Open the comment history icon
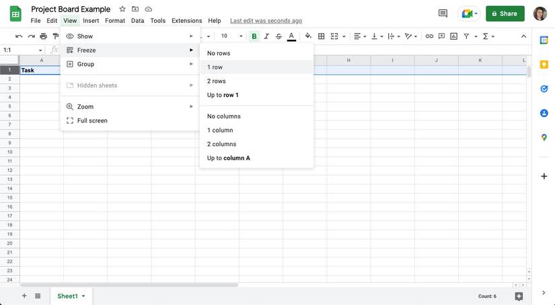Image resolution: width=555 pixels, height=305 pixels. (x=443, y=13)
